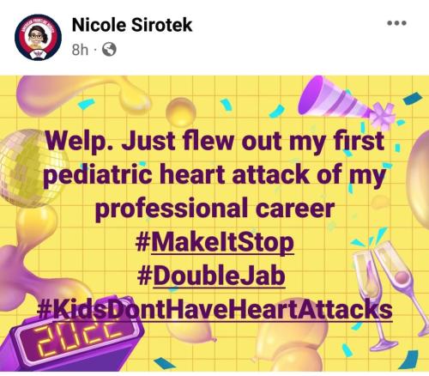Open the three-dot post options menu
Screen dimensions: 429x376
pos(396,23)
